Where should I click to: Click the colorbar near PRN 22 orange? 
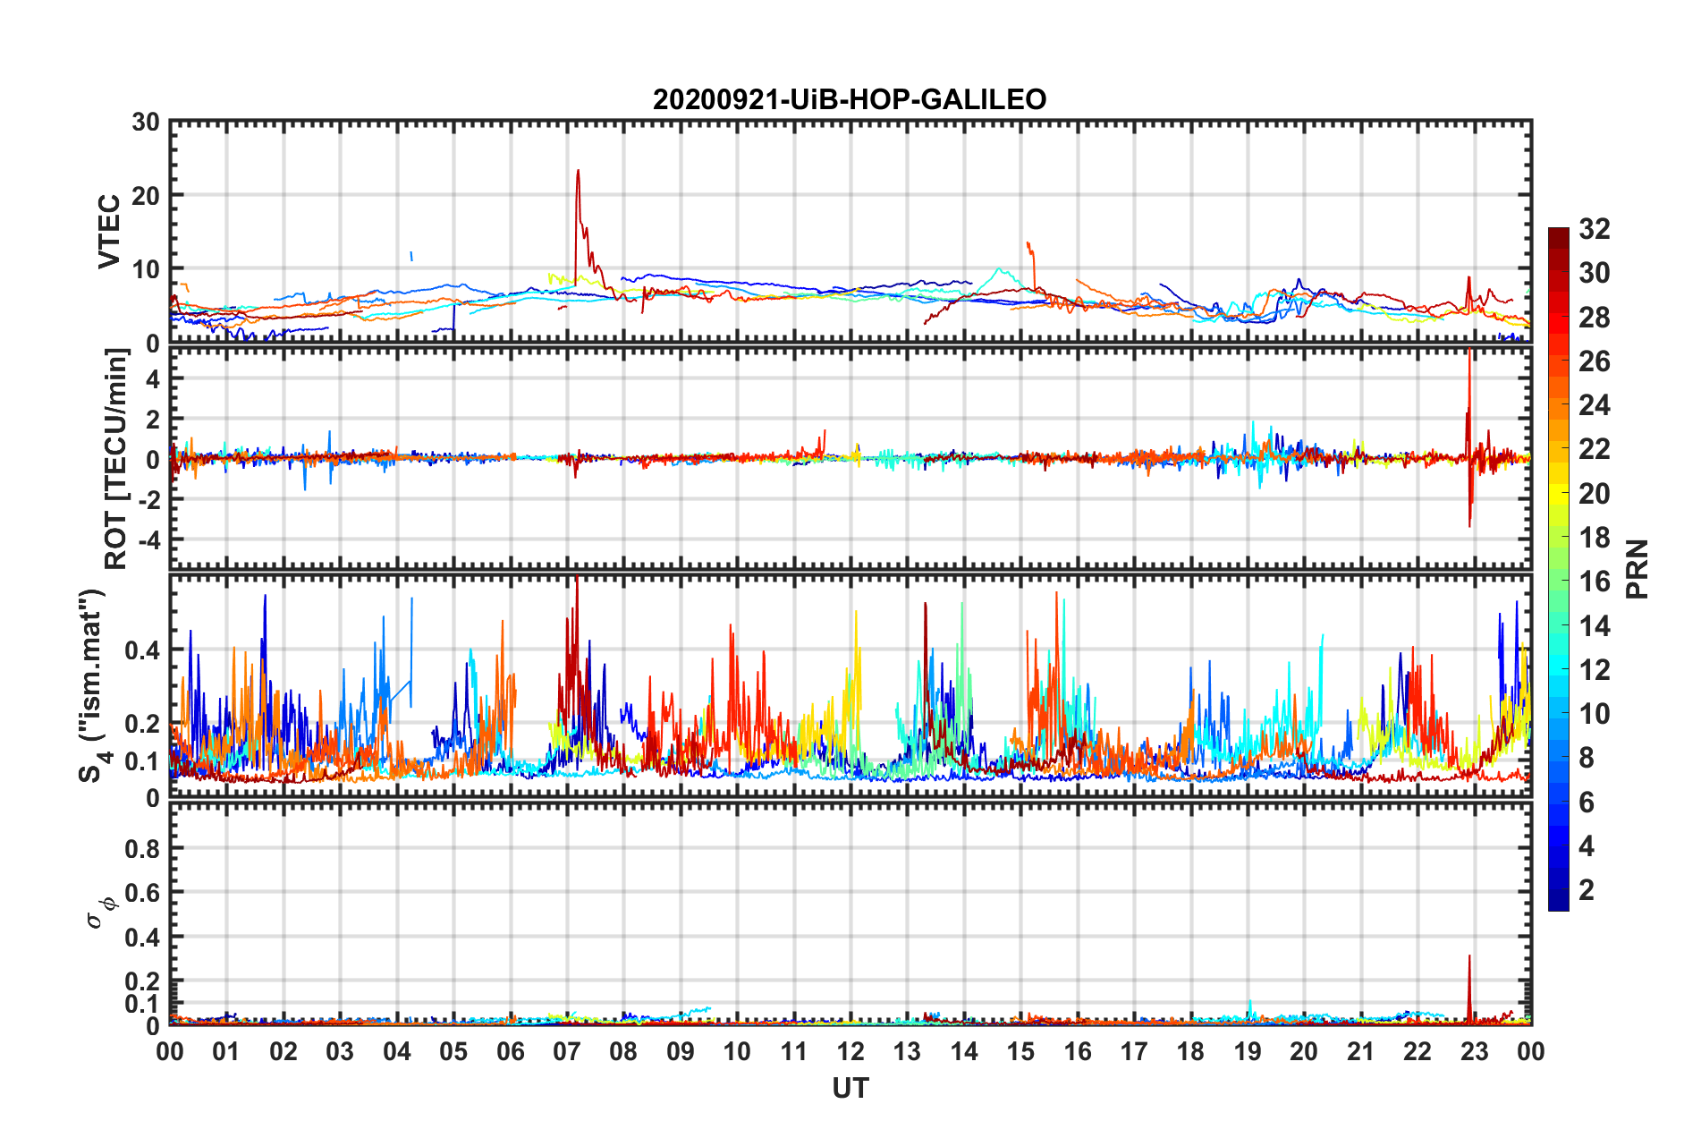[1559, 449]
